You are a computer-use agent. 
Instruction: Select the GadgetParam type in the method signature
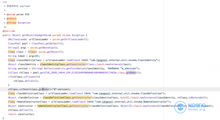pyautogui.click(x=43, y=35)
